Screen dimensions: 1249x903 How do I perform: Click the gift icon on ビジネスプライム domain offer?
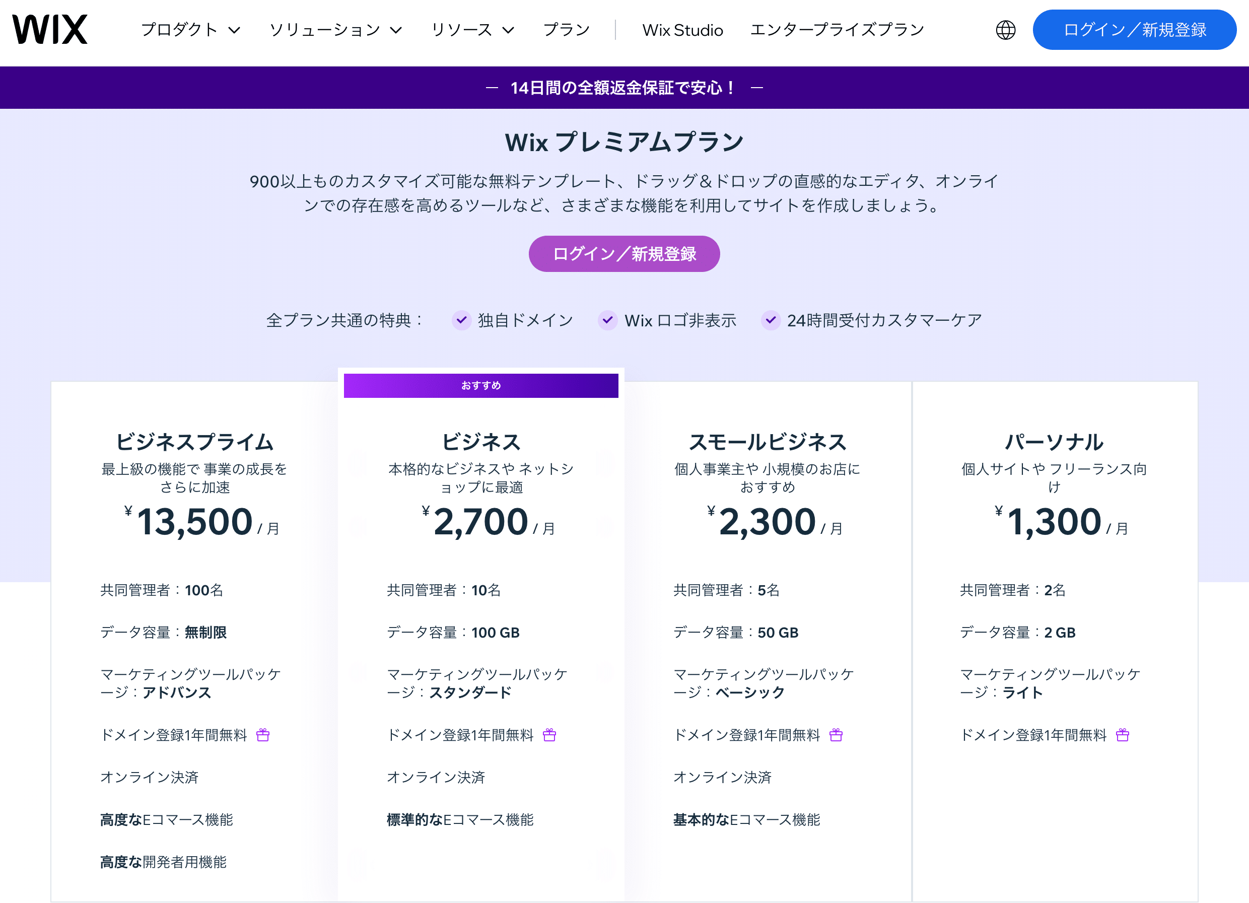[x=263, y=734]
